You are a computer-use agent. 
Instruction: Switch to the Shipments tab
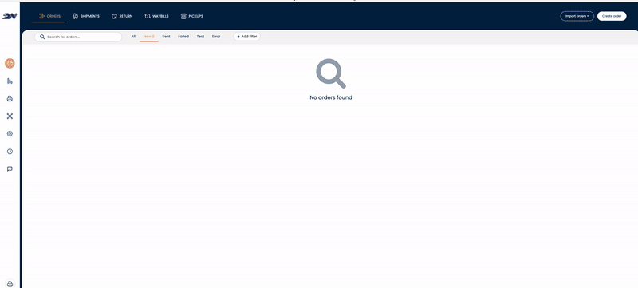86,16
